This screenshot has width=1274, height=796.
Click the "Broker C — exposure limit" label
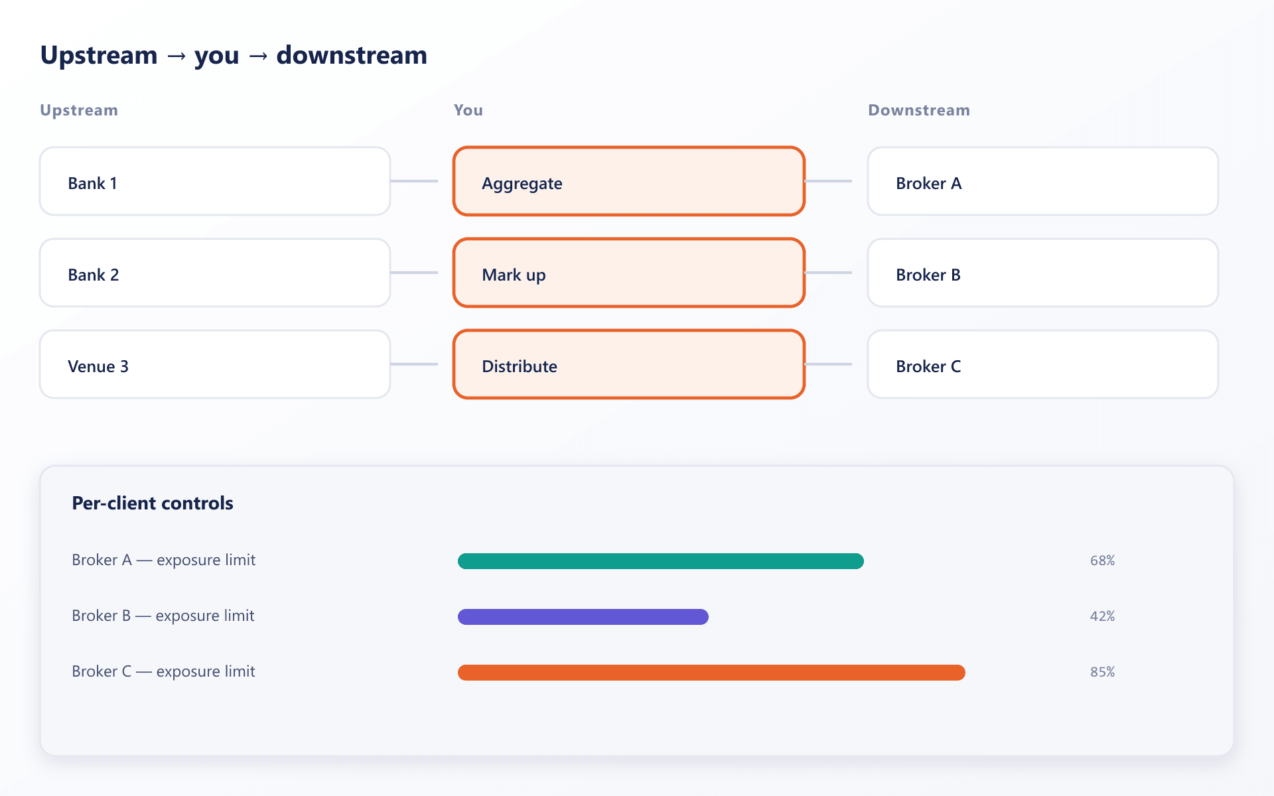[163, 671]
